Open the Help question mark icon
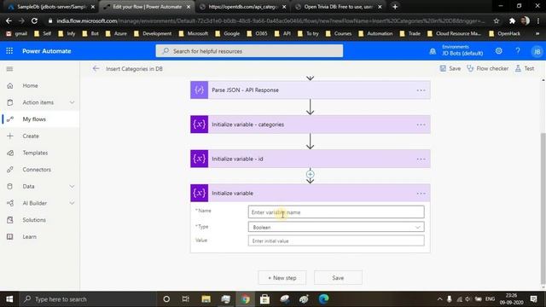Image resolution: width=546 pixels, height=307 pixels. tap(518, 51)
